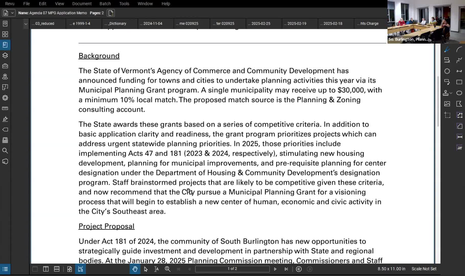The width and height of the screenshot is (465, 276).
Task: Click the new document icon beside Pages
Action: pyautogui.click(x=111, y=13)
